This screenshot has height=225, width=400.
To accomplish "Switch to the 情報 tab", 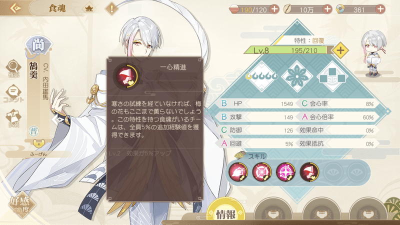I will click(225, 213).
